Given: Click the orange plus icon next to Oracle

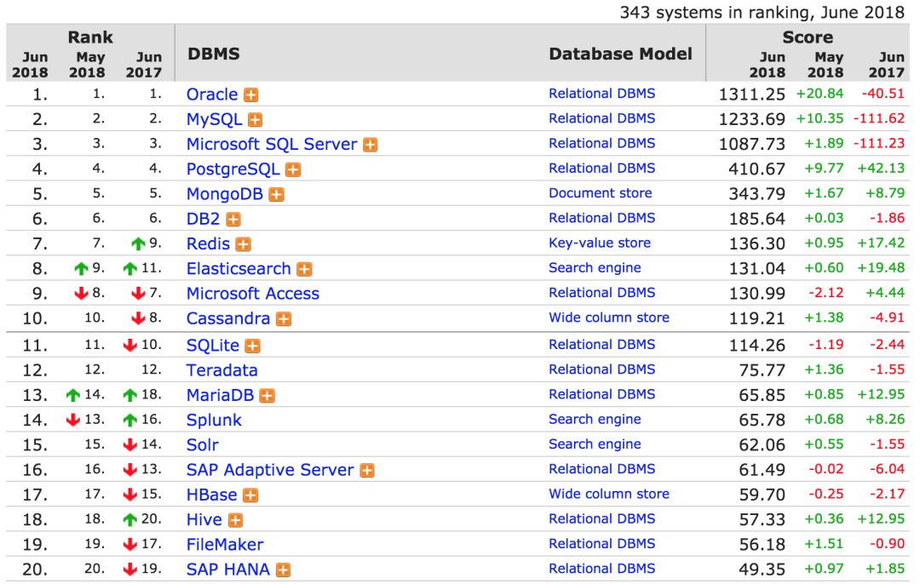Looking at the screenshot, I should point(250,95).
